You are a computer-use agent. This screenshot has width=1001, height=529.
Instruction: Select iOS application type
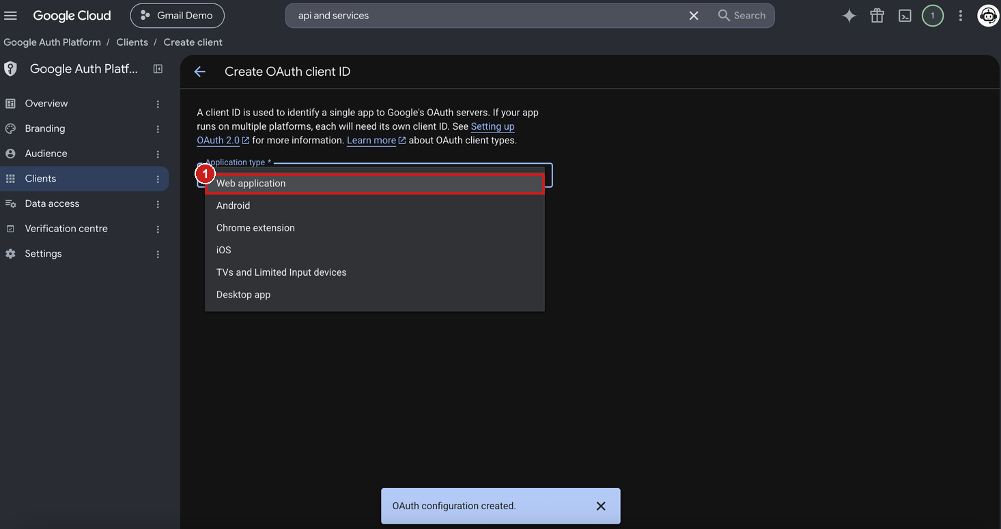pos(375,250)
